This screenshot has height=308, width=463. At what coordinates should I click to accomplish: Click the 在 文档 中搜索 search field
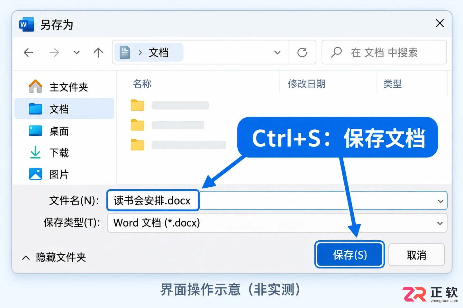click(x=384, y=52)
